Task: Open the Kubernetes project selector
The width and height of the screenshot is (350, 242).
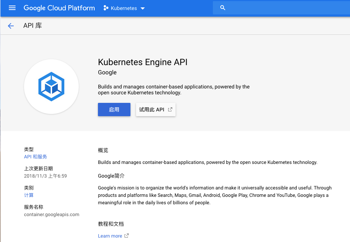Action: point(124,8)
